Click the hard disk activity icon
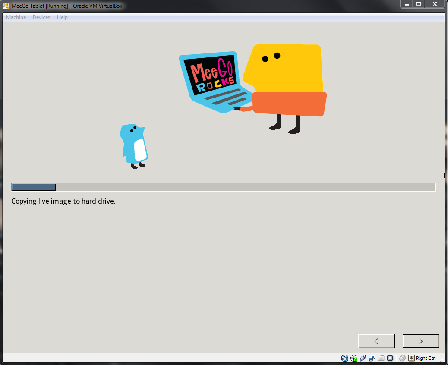448x365 pixels. 345,358
